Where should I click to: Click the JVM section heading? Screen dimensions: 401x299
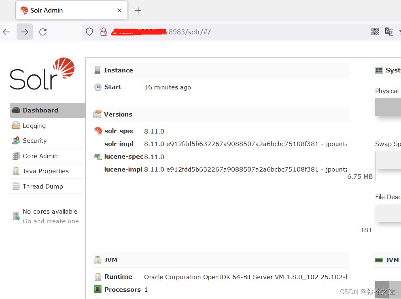coord(110,260)
